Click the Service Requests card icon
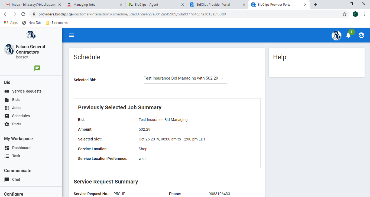 tap(7, 91)
